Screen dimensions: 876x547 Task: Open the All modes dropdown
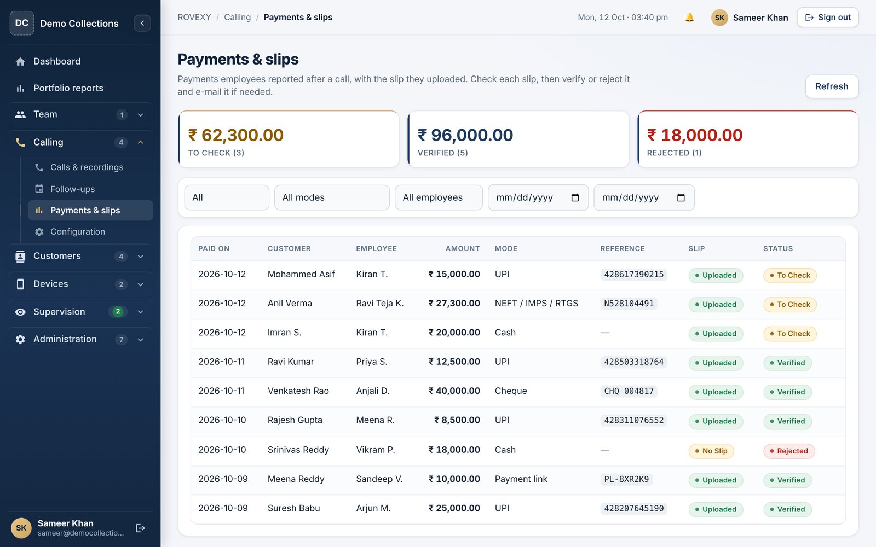click(332, 197)
